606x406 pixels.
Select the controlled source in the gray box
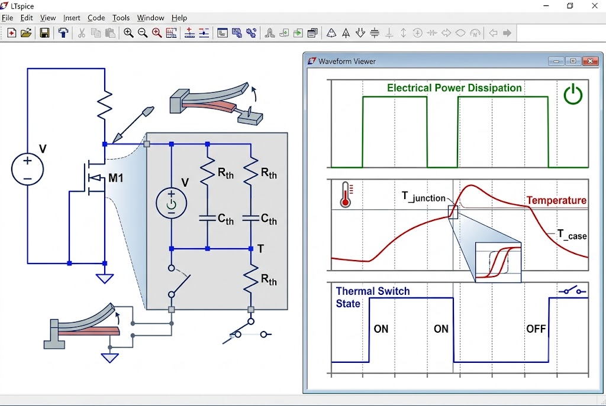tap(171, 203)
